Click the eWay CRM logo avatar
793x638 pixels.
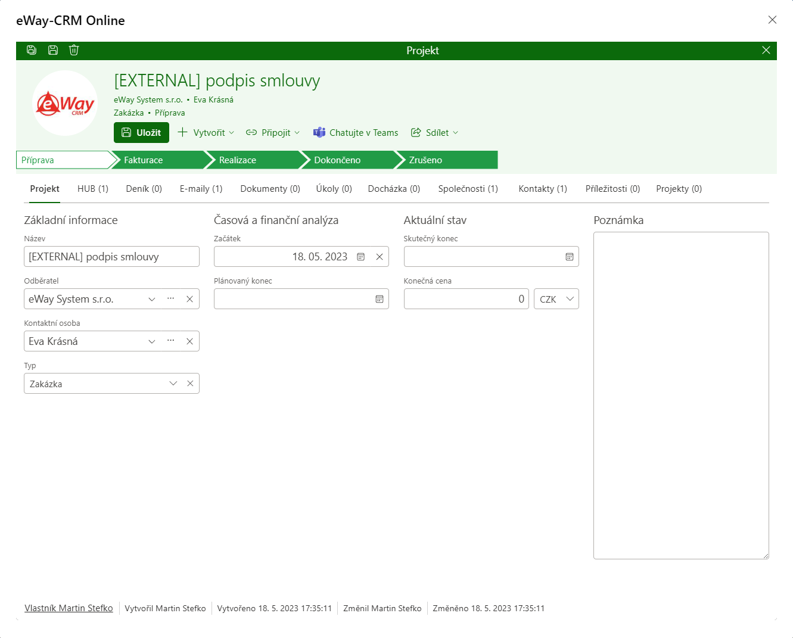coord(65,103)
